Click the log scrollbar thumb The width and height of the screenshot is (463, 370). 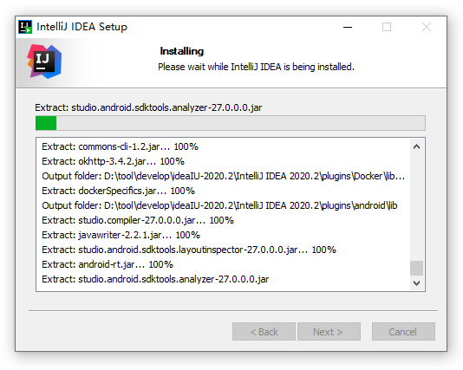tap(416, 269)
